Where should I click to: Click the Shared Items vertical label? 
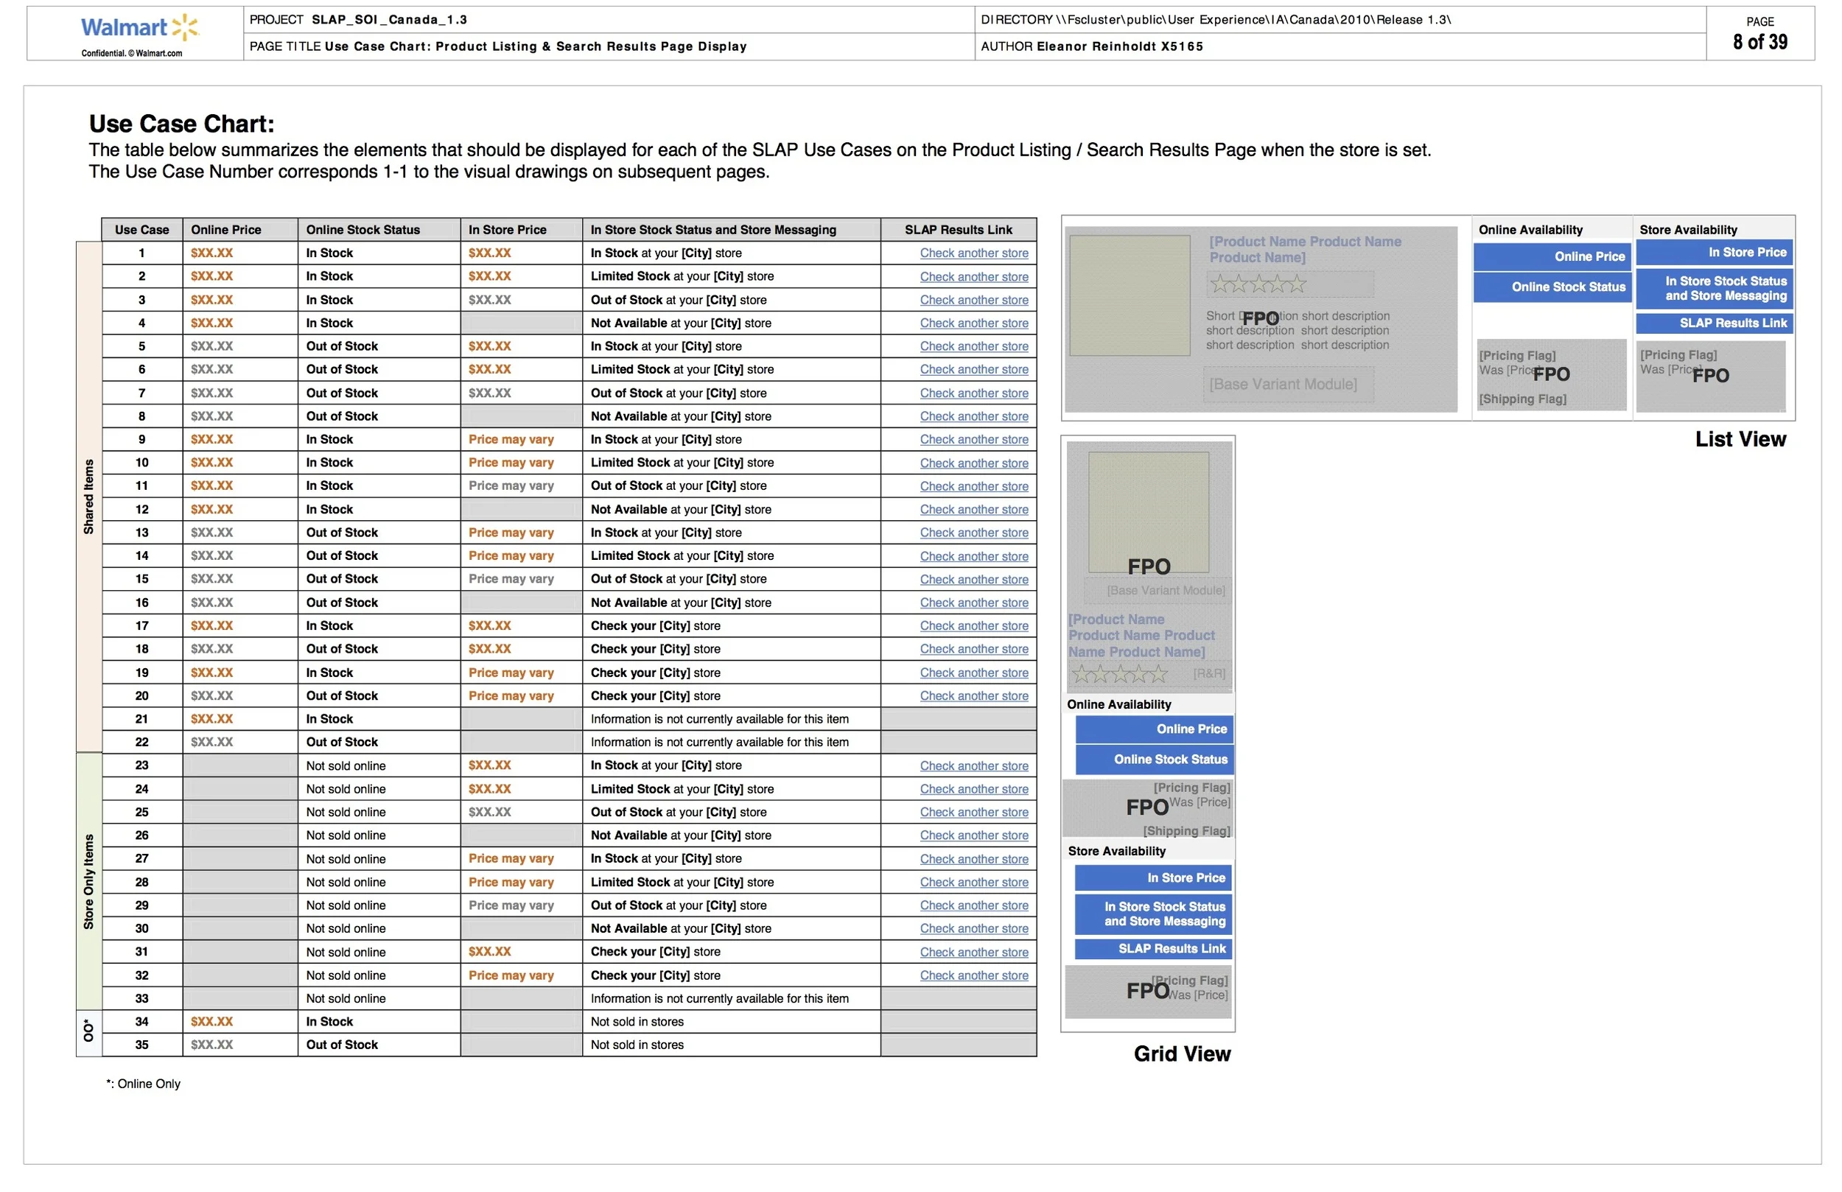tap(89, 497)
